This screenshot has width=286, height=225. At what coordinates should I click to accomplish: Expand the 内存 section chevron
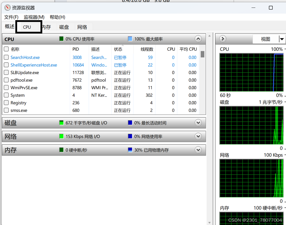198,150
